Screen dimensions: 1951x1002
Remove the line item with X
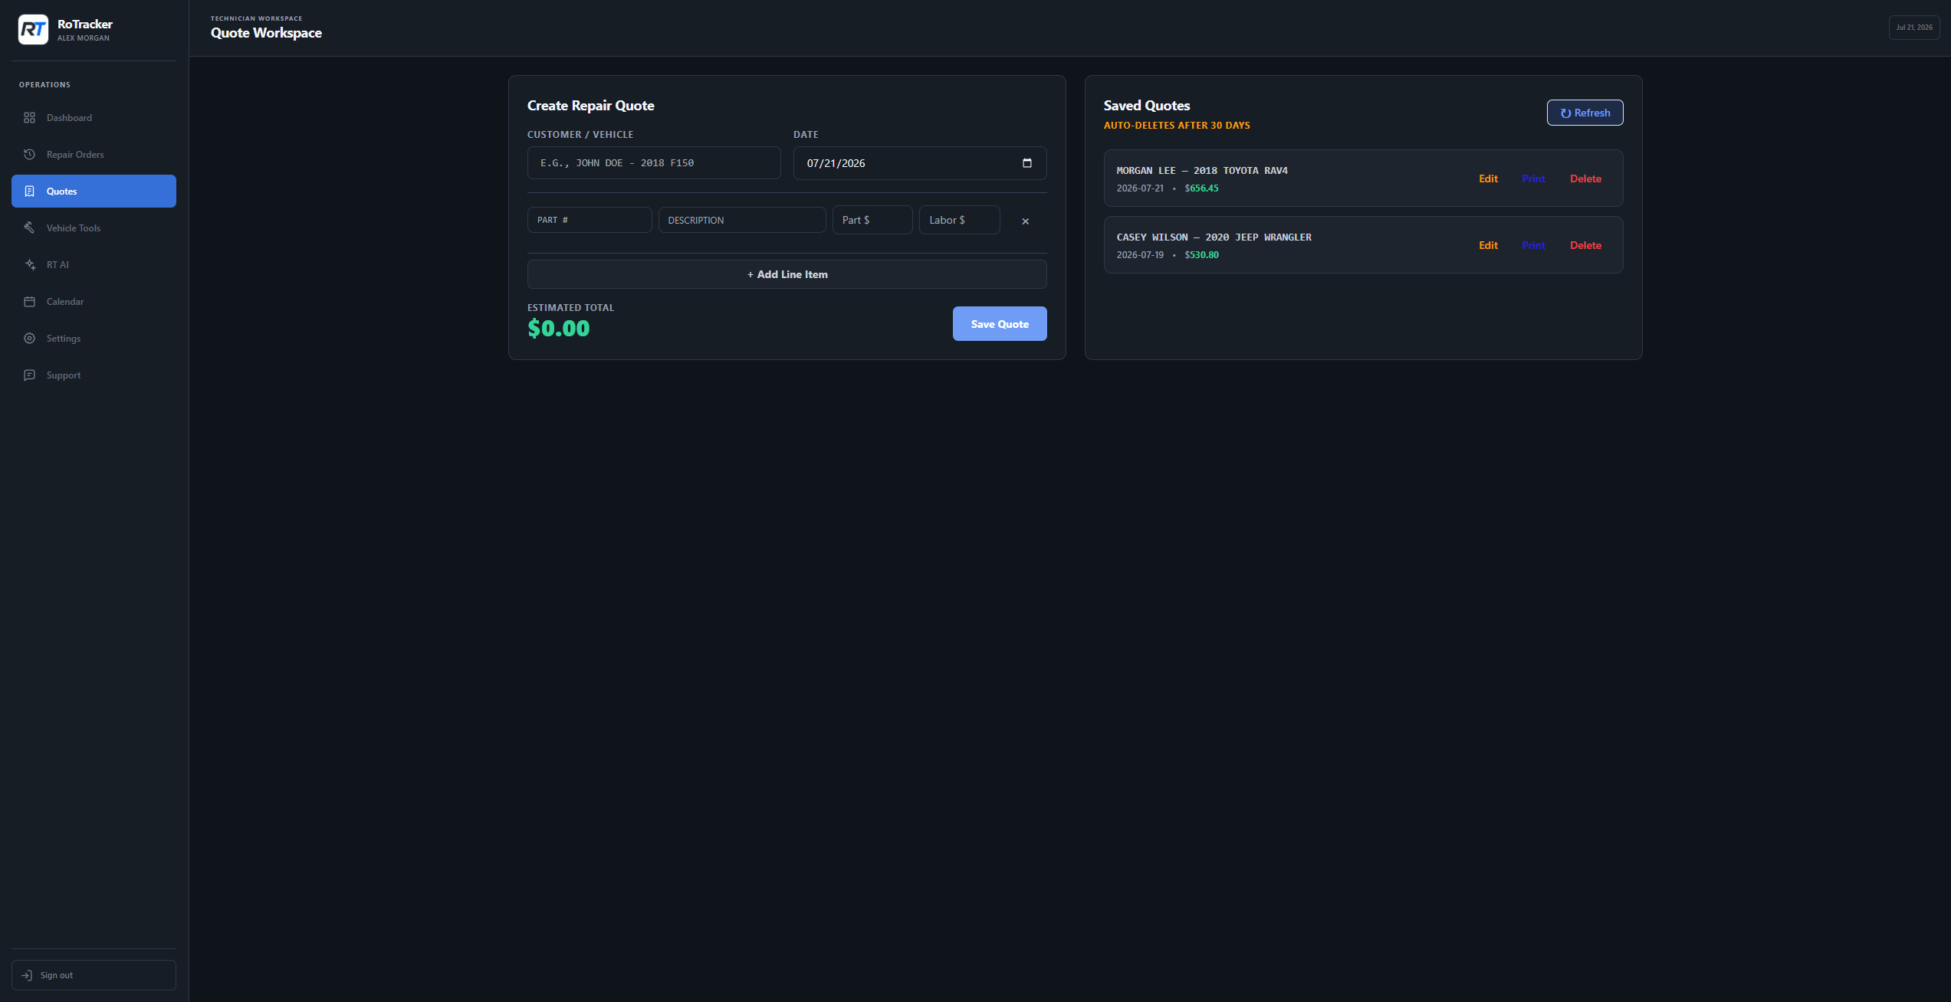tap(1025, 221)
